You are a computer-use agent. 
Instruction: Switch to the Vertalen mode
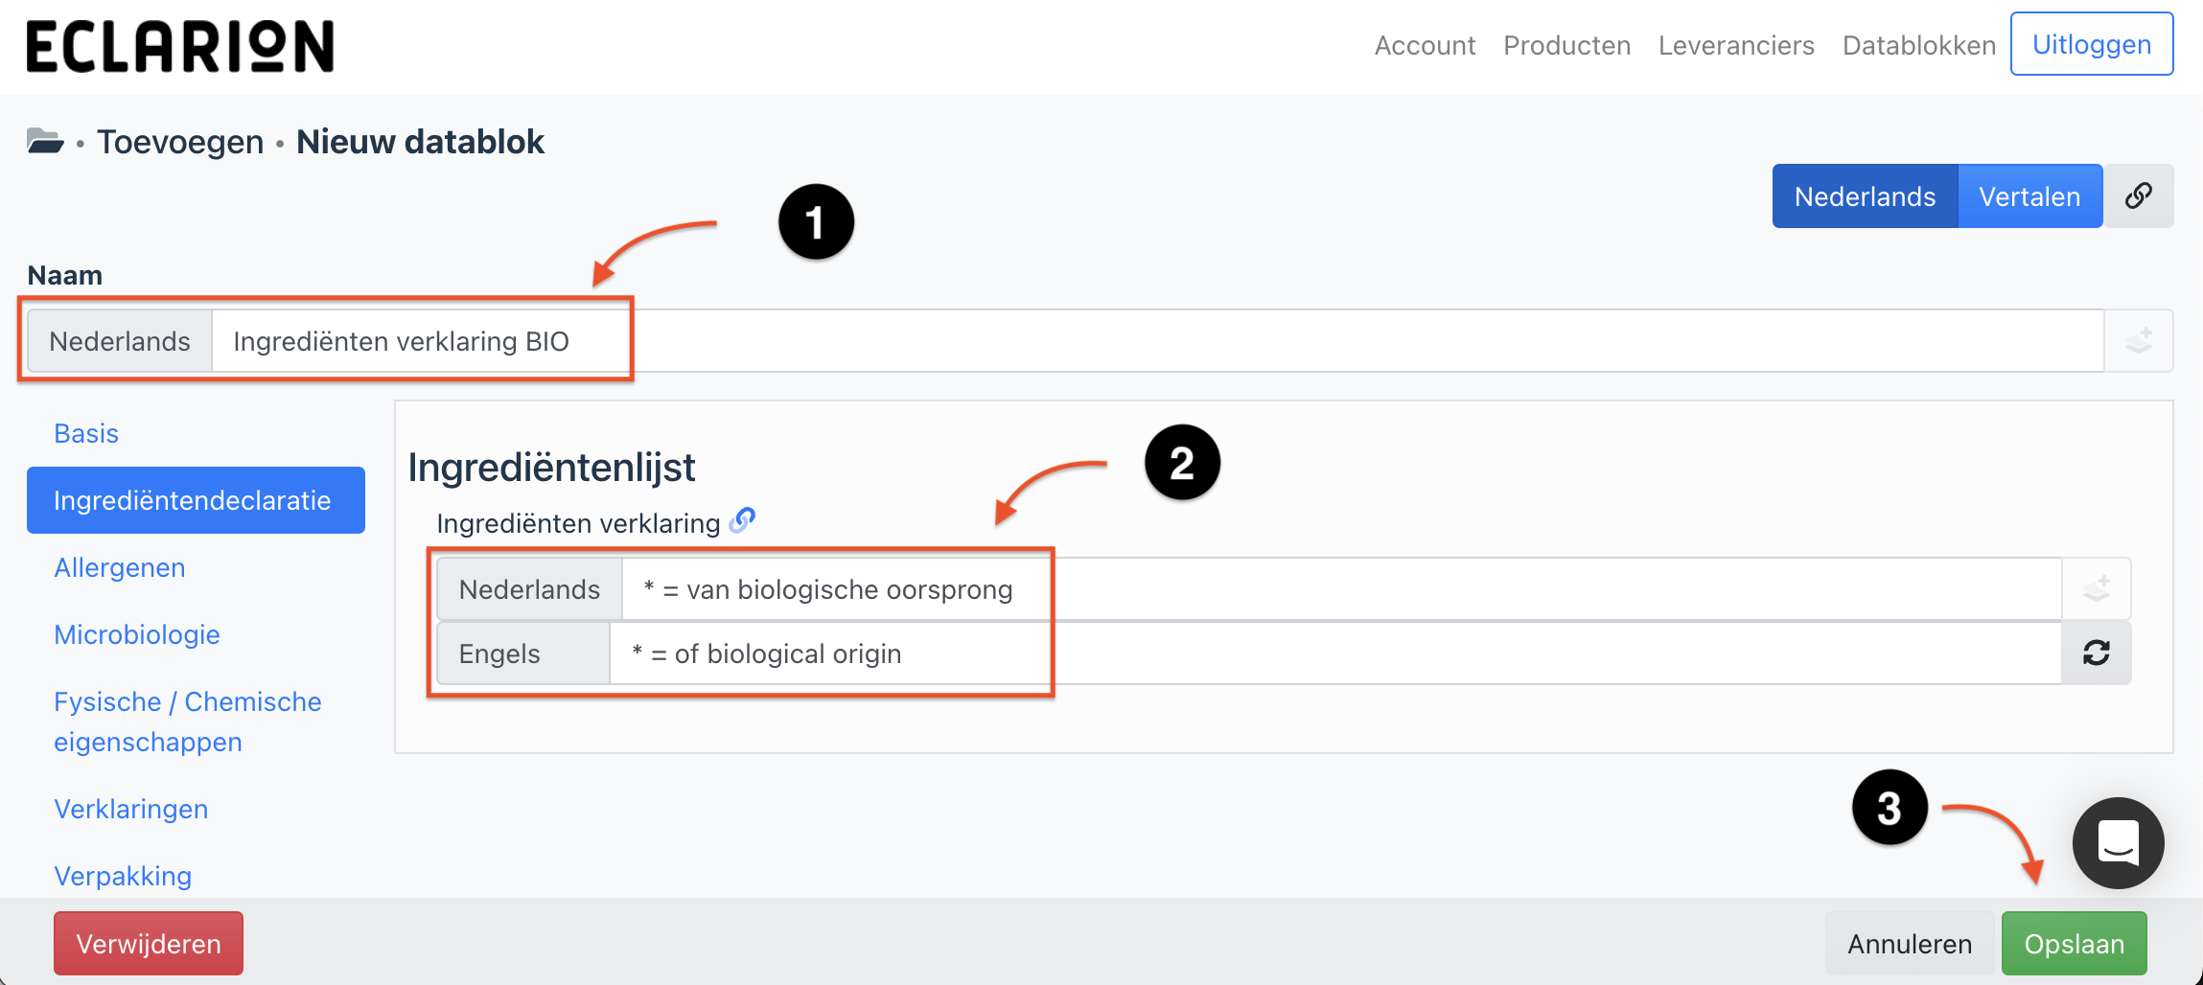click(x=2029, y=196)
